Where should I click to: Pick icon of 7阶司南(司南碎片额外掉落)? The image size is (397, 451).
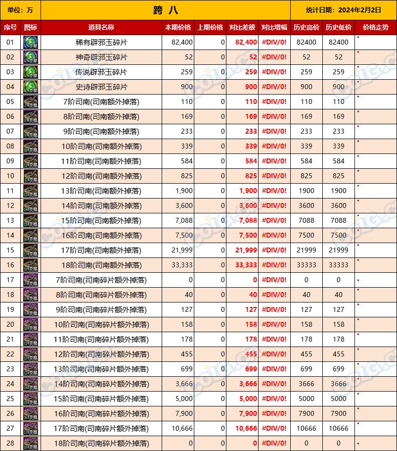31,280
